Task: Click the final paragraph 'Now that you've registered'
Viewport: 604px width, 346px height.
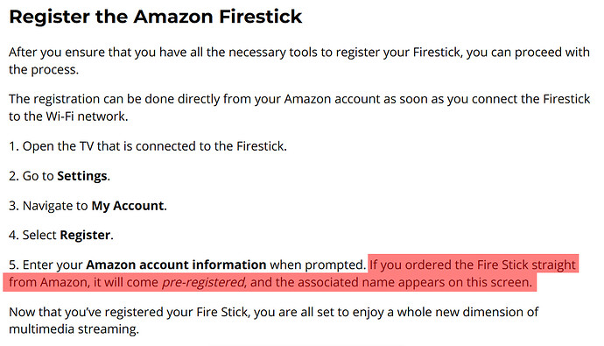Action: [x=273, y=321]
